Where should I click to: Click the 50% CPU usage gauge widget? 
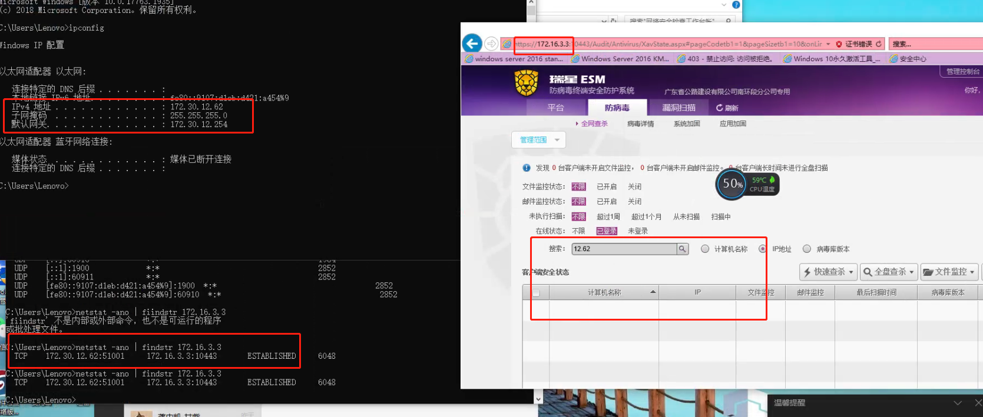(x=732, y=184)
